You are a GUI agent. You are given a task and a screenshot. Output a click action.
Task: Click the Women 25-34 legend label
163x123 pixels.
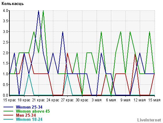point(29,107)
